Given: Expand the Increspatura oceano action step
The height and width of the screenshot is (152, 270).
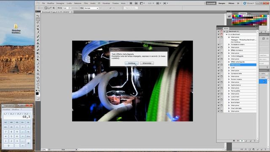Looking at the screenshot, I should click(229, 44).
